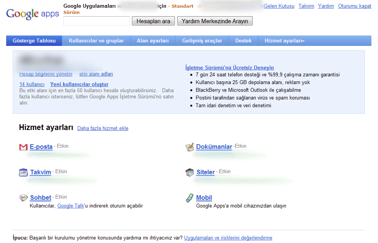This screenshot has height=243, width=378.
Task: Expand the Hizmet ayarları dropdown menu
Action: pos(284,40)
